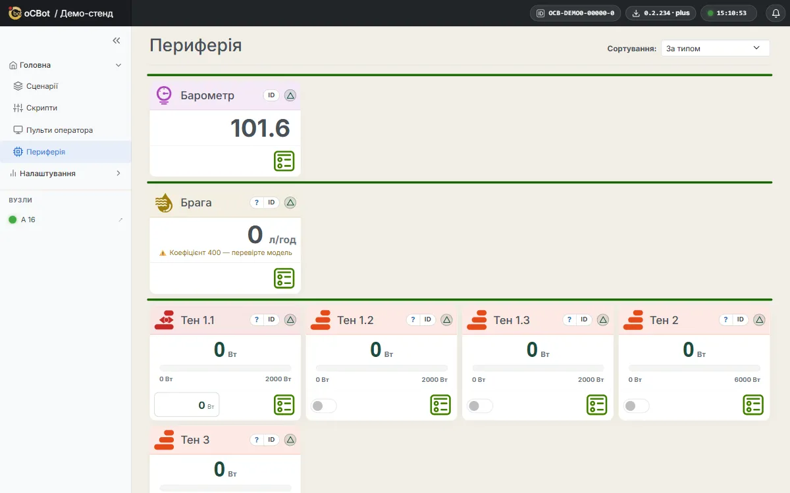Click the firmware version 0.2.234 button

[660, 13]
